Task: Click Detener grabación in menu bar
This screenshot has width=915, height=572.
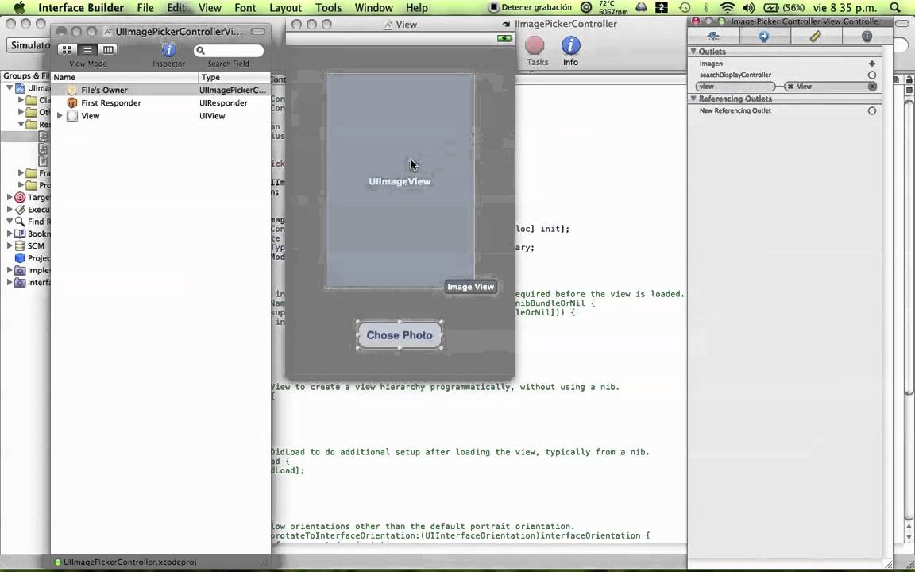Action: pyautogui.click(x=530, y=8)
